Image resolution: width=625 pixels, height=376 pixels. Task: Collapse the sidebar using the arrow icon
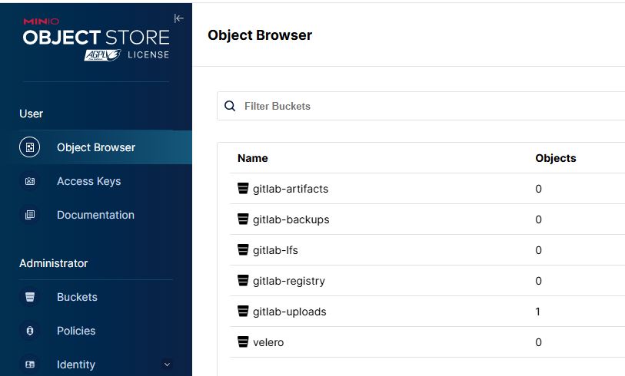point(179,18)
